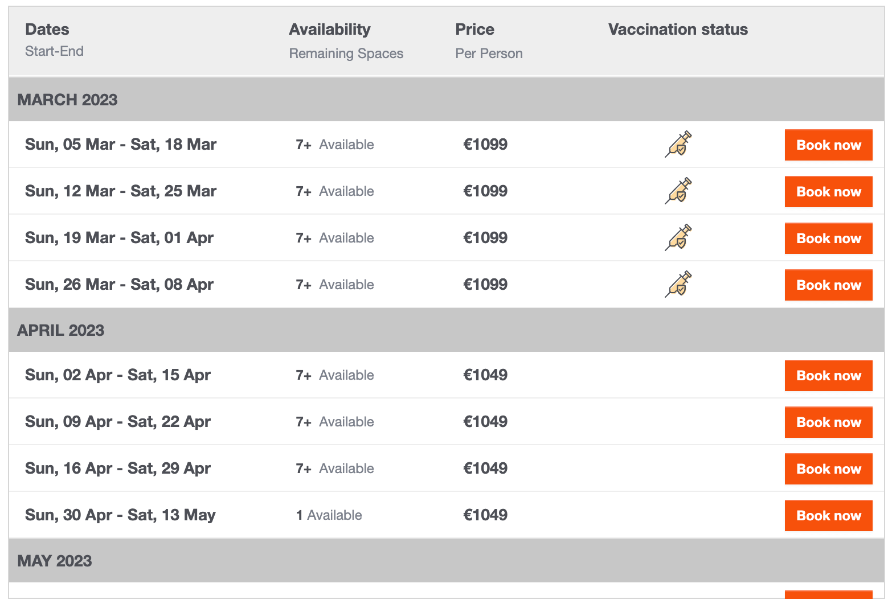Image resolution: width=892 pixels, height=608 pixels.
Task: Click the Availability column heading
Action: click(329, 29)
